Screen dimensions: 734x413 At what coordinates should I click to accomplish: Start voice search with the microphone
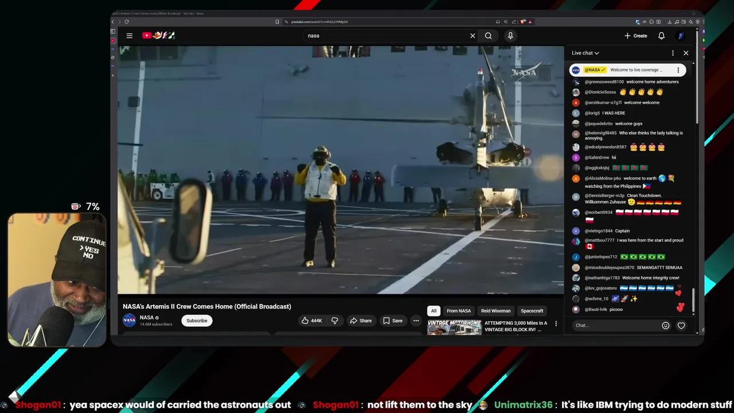pyautogui.click(x=510, y=36)
